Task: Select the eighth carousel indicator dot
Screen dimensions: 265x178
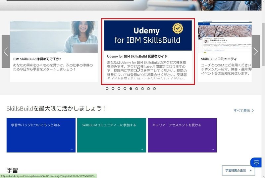Action: (148, 88)
